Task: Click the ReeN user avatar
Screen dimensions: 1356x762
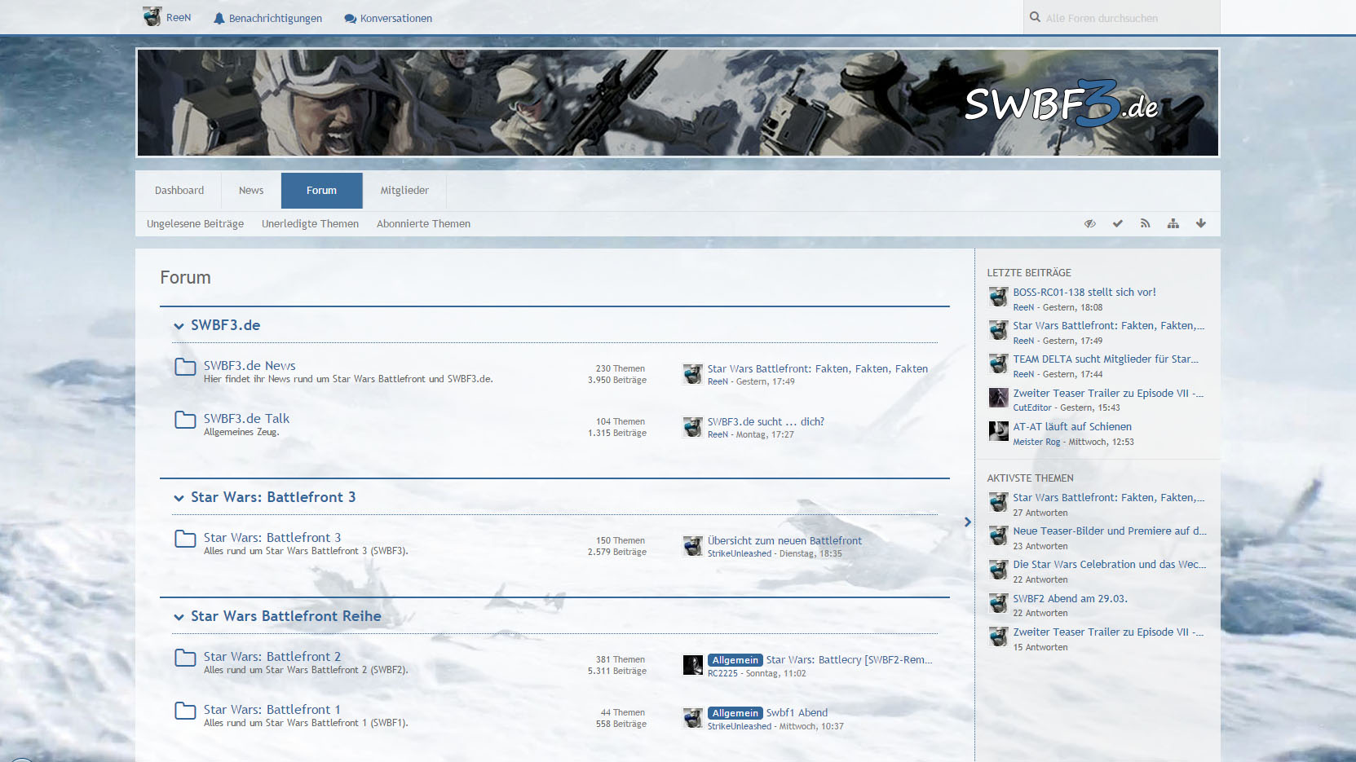Action: point(152,17)
